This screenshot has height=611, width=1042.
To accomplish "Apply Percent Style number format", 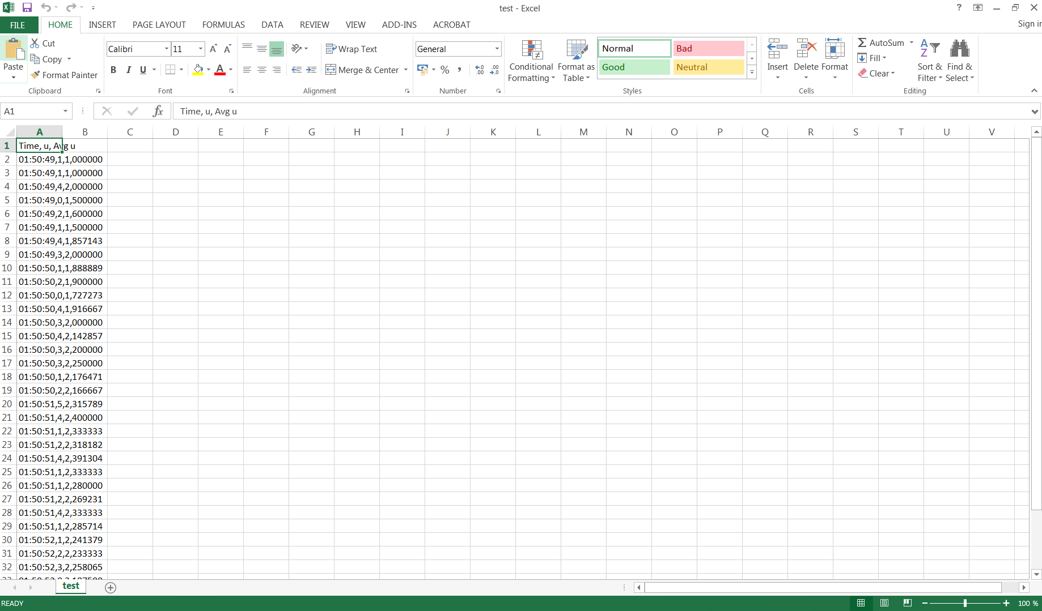I will (445, 70).
